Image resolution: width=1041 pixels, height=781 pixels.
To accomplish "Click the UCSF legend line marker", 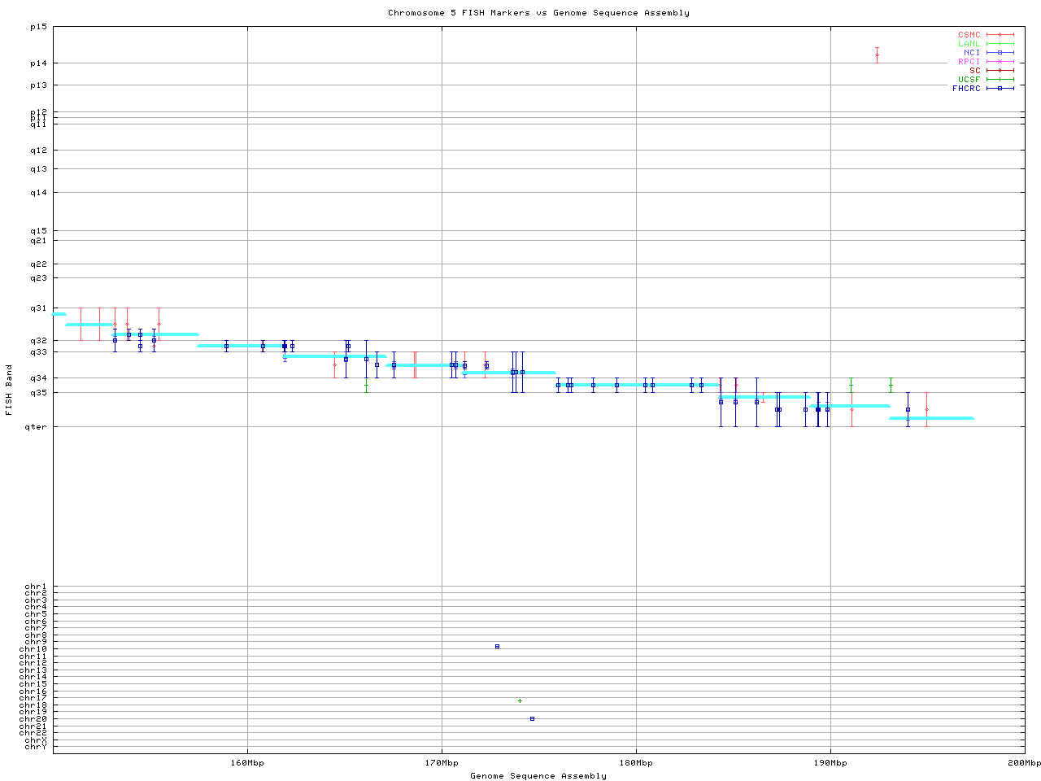I will point(1000,80).
